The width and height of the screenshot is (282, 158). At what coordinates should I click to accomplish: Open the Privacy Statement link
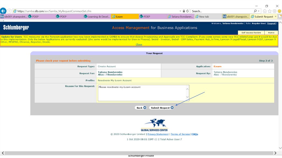(x=158, y=134)
